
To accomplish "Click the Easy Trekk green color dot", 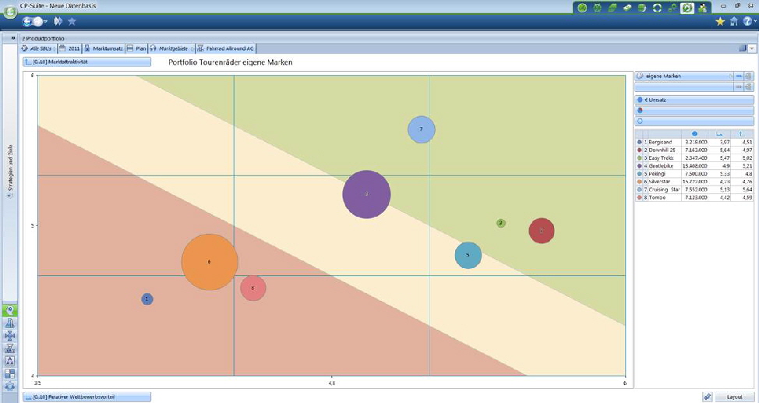I will (640, 158).
